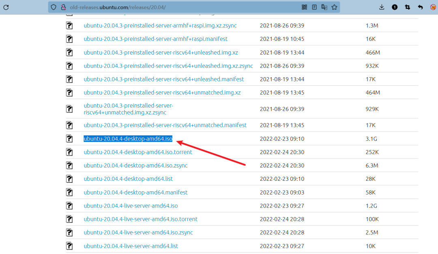Open ubuntu-20.04.4-desktop-amd64.manifest link

pyautogui.click(x=135, y=192)
